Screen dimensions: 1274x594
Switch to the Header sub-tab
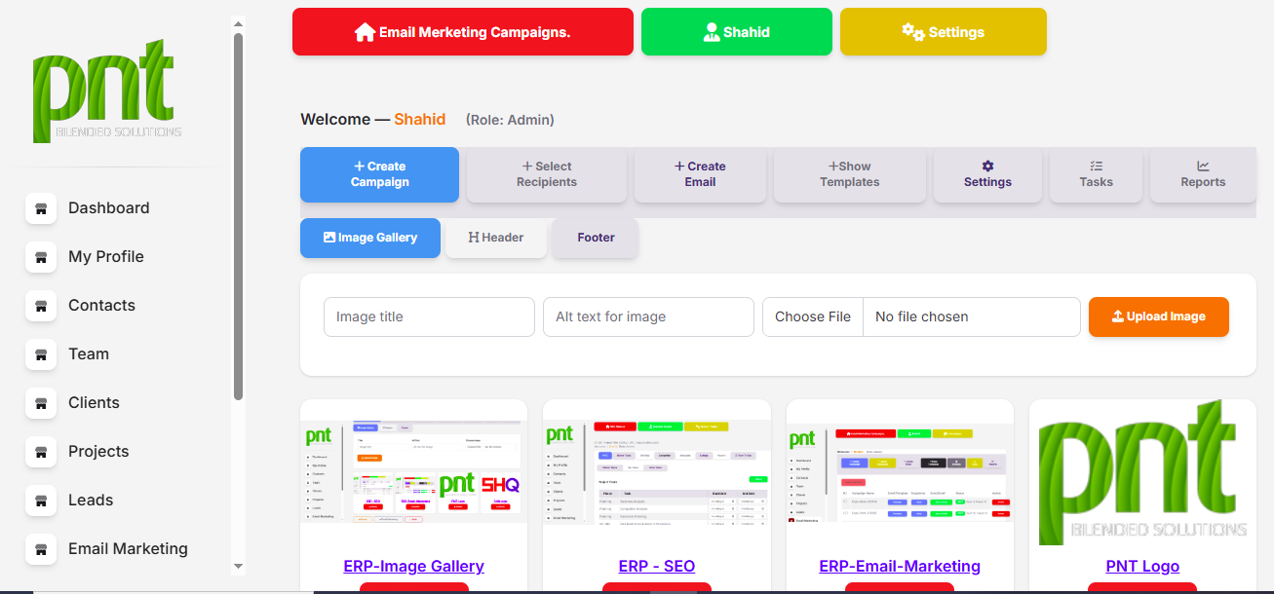(496, 238)
